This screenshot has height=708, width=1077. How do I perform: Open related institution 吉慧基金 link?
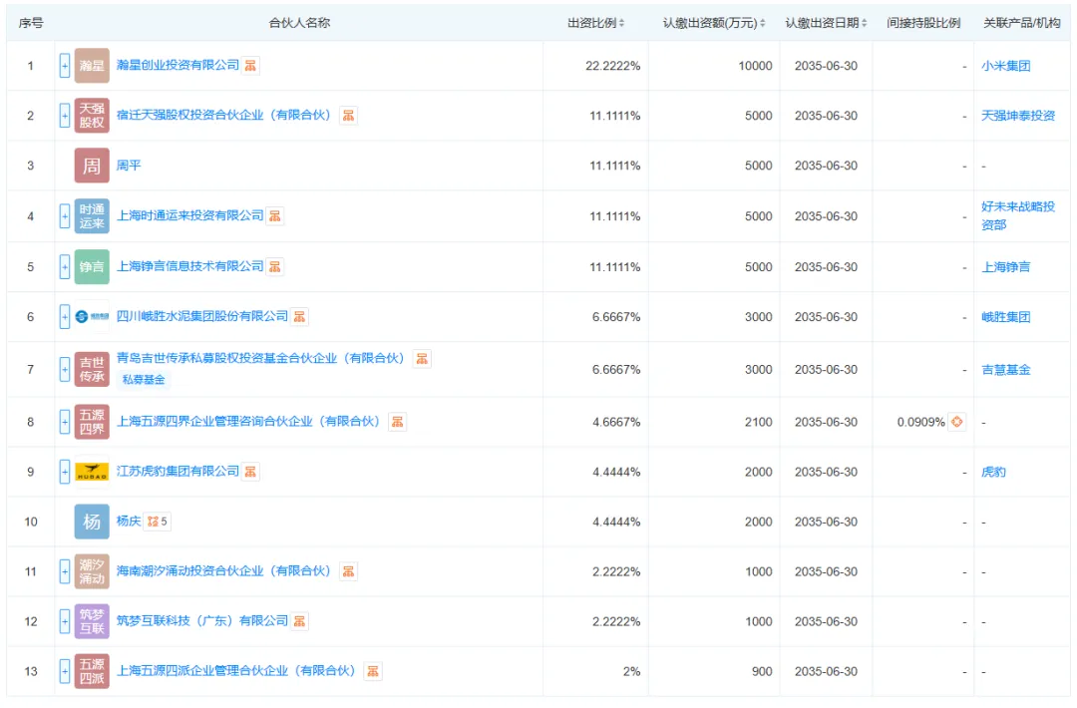click(1005, 369)
